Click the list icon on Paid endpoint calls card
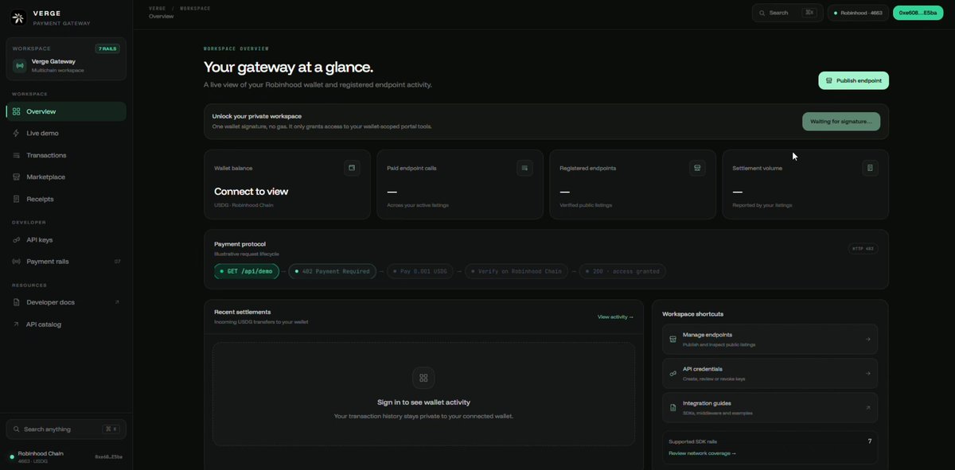Image resolution: width=955 pixels, height=470 pixels. coord(524,168)
